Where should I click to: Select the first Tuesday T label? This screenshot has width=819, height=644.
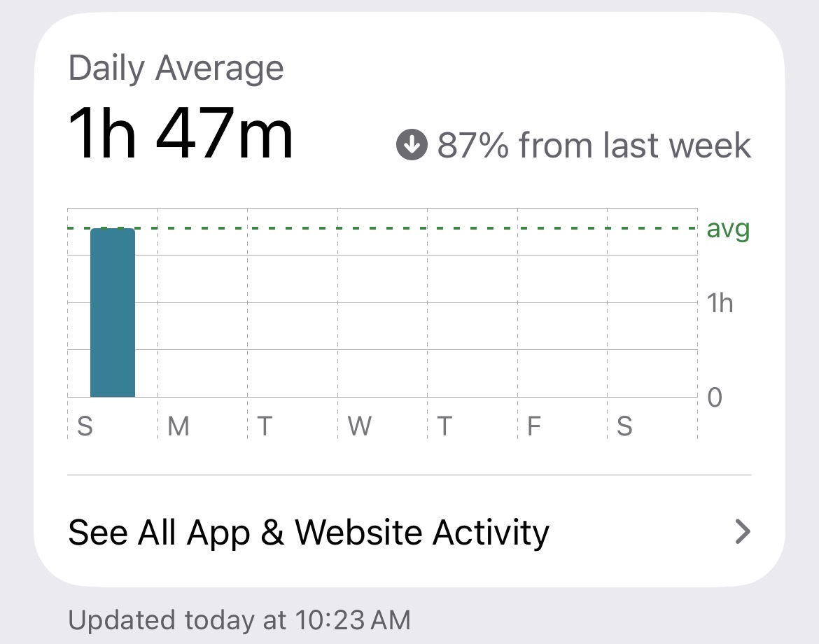coord(265,426)
